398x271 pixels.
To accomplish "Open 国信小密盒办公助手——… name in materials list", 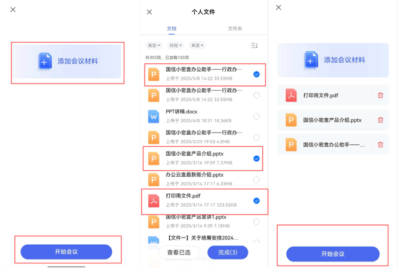I will pos(334,144).
